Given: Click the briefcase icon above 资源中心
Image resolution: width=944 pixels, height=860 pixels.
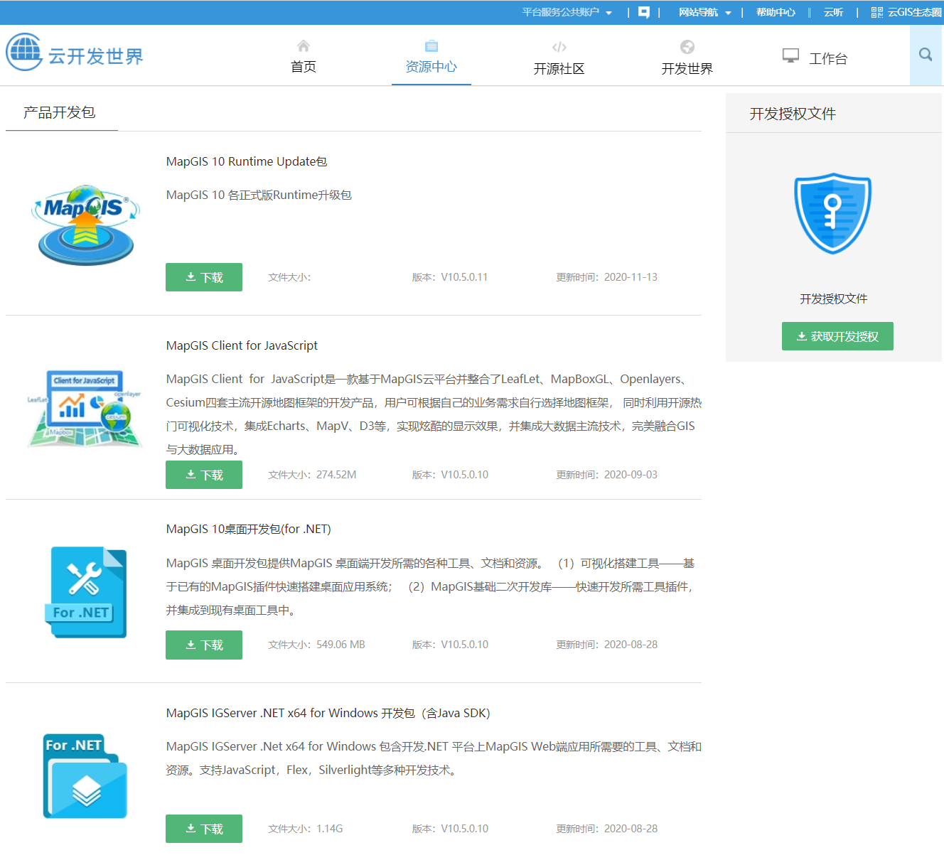Looking at the screenshot, I should [431, 46].
